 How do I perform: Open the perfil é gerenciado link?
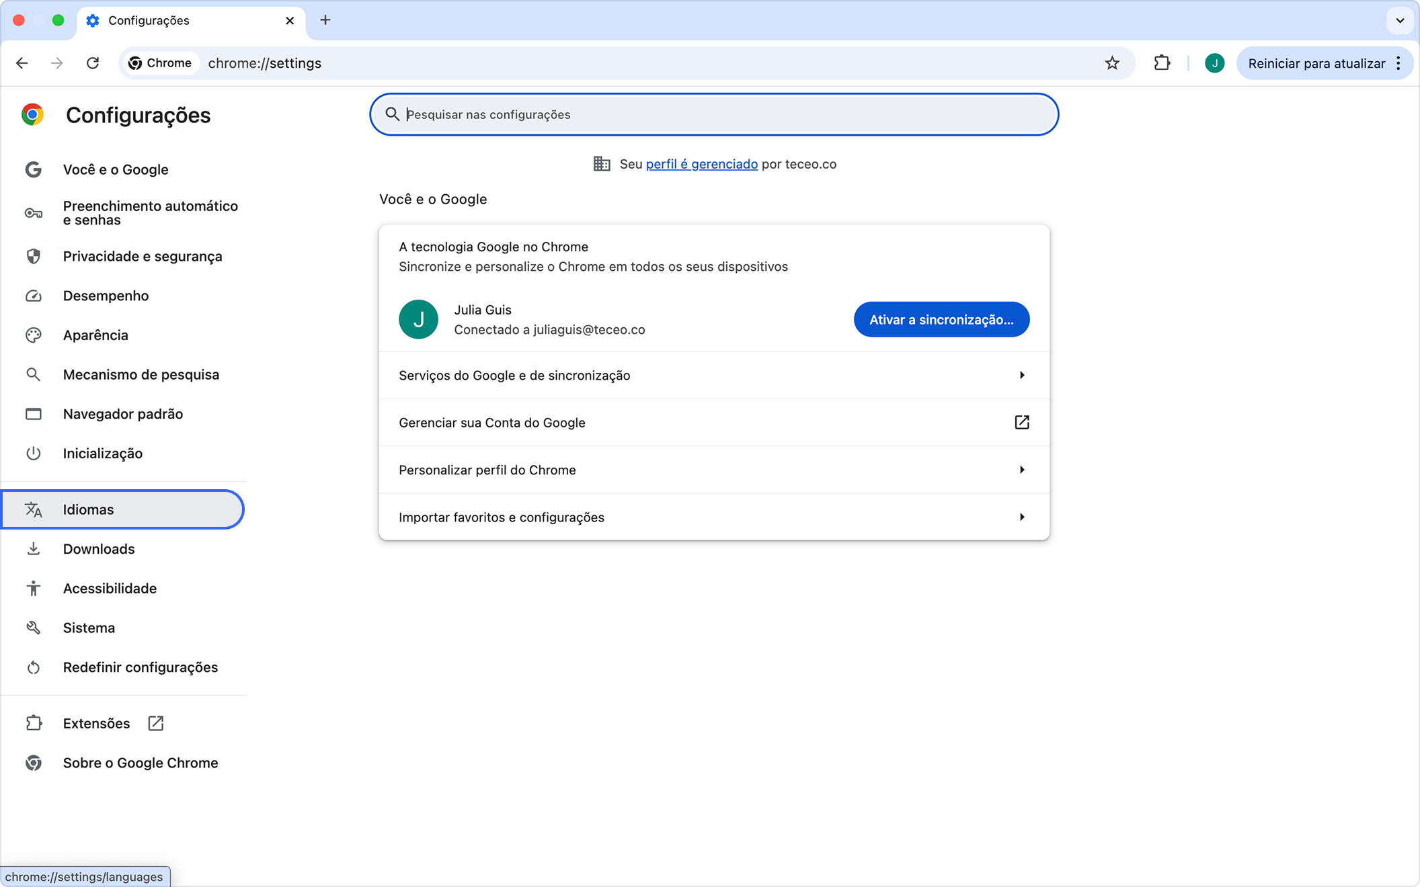point(701,164)
